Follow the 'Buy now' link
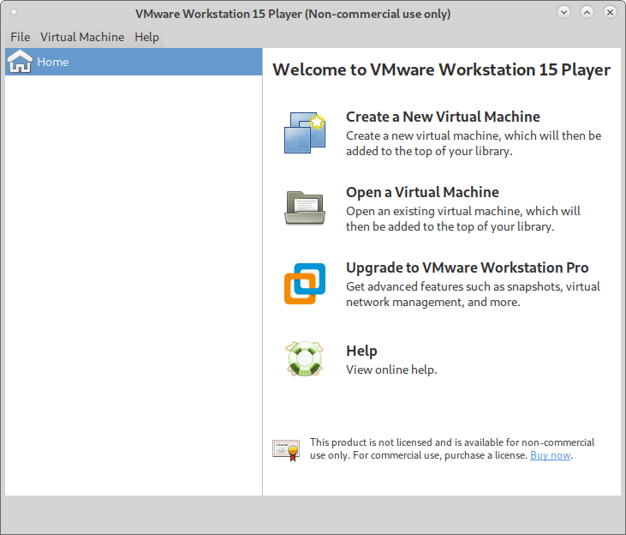This screenshot has width=626, height=535. point(550,455)
